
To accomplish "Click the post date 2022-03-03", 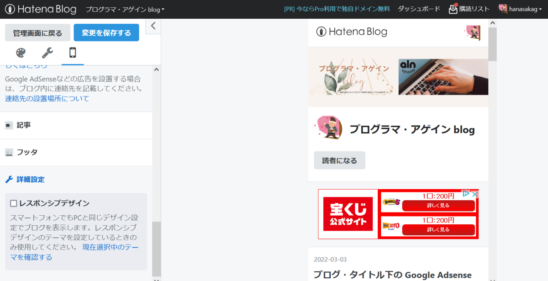I will (x=330, y=260).
